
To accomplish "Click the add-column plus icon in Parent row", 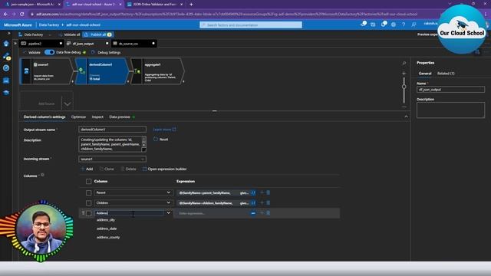I will (x=262, y=192).
